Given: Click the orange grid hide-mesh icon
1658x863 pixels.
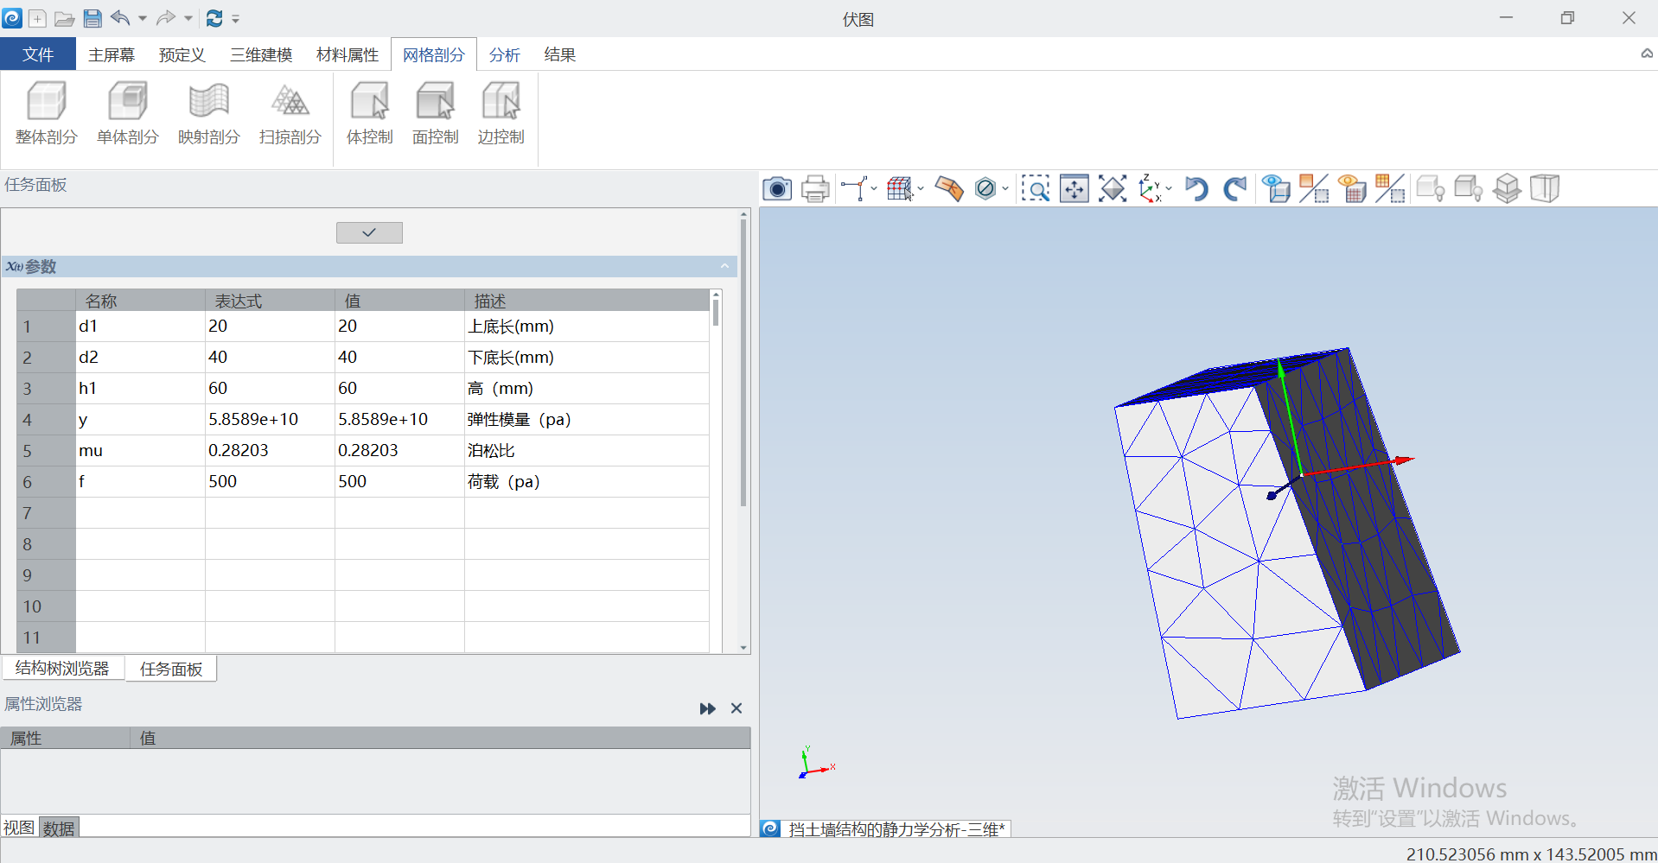Looking at the screenshot, I should 1390,188.
